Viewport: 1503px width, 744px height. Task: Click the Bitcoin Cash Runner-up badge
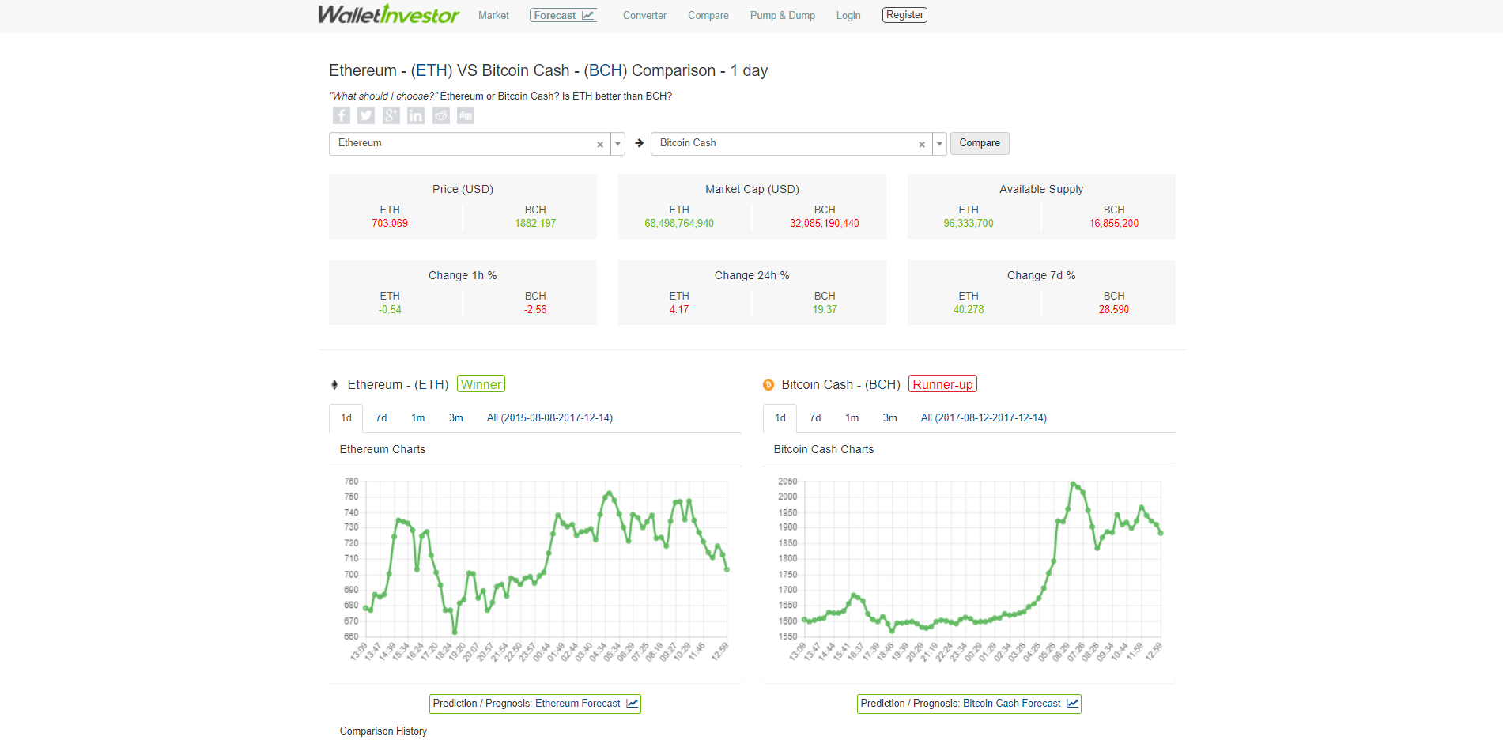[x=942, y=384]
